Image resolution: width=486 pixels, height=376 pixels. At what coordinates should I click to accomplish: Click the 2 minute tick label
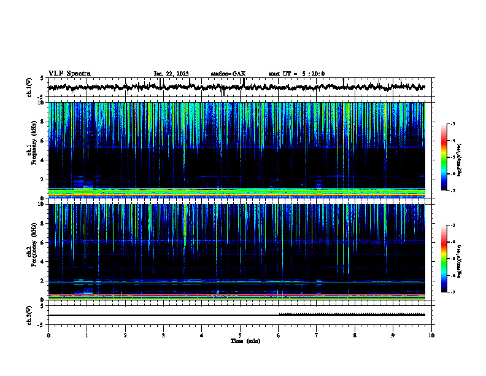125,335
